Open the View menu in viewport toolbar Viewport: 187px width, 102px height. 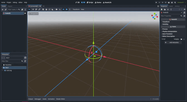click(x=83, y=9)
